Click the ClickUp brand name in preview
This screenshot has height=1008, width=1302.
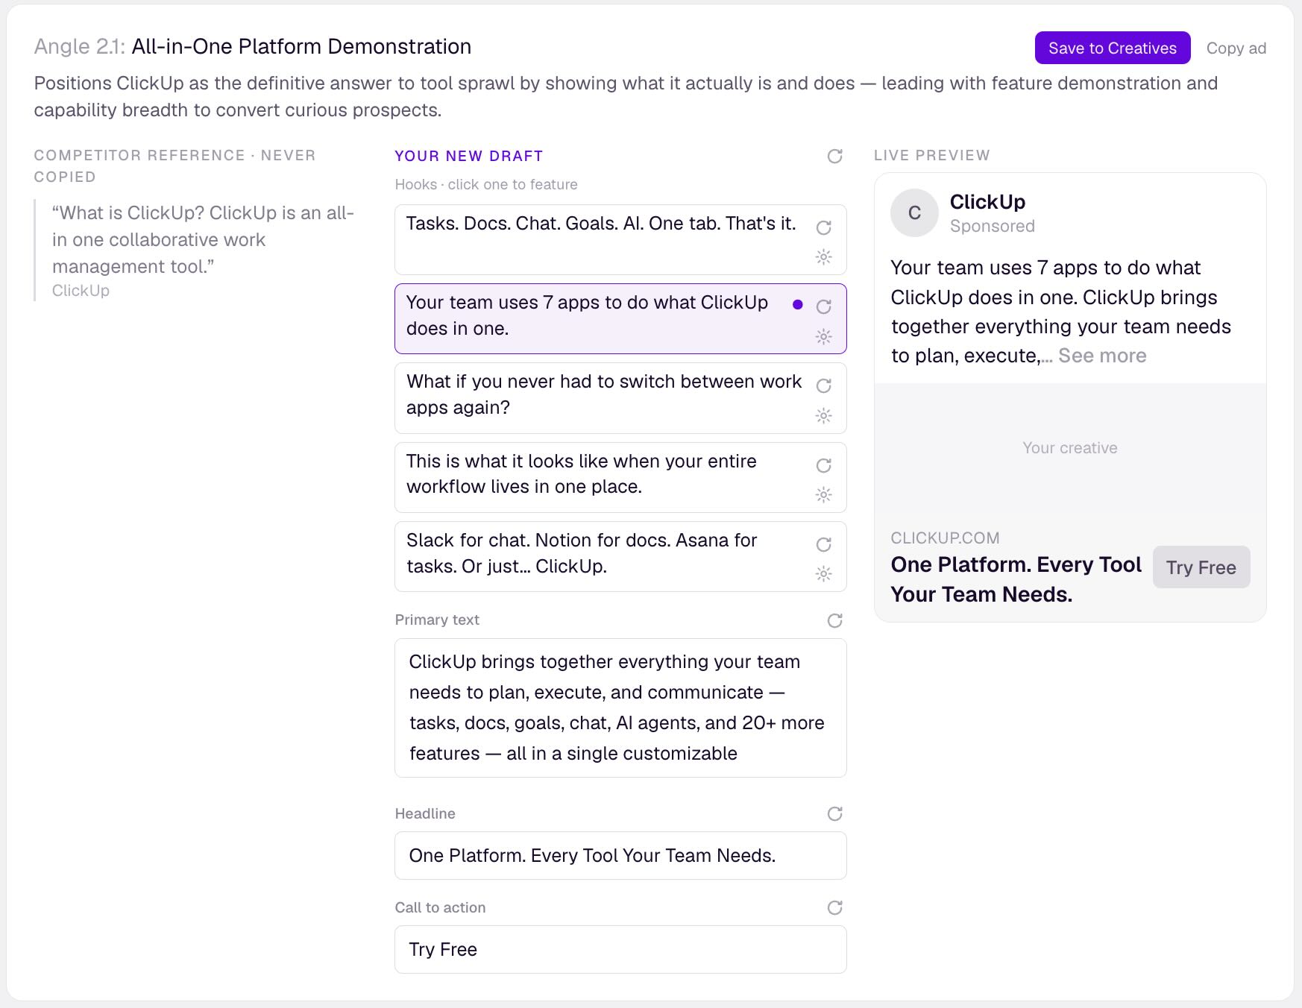[x=987, y=202]
